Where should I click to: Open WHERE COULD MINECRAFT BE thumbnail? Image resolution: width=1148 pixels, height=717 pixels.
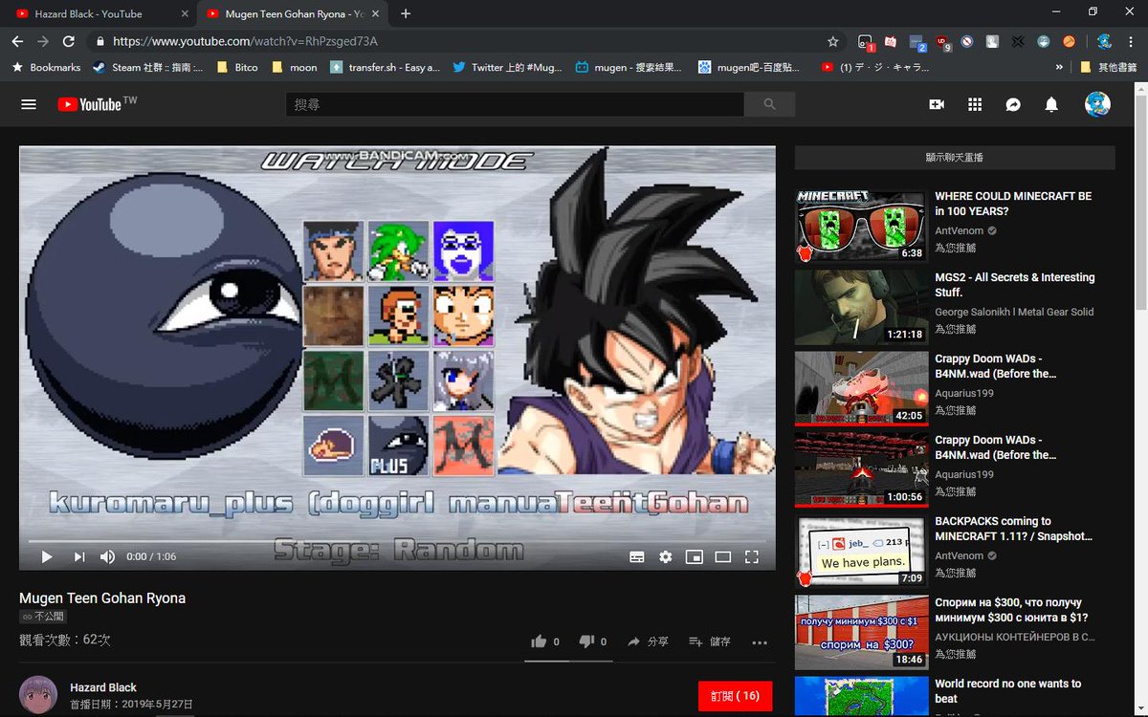click(861, 226)
